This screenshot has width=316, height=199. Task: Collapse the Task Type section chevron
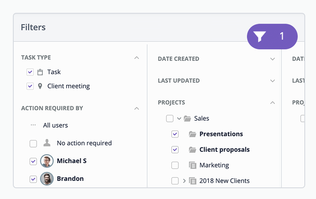(x=137, y=58)
